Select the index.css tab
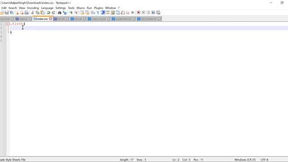This screenshot has height=162, width=288. 42,19
